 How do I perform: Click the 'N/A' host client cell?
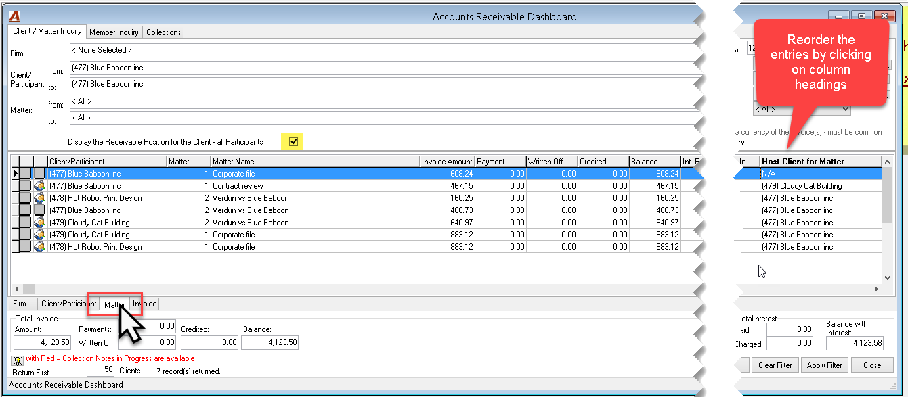[821, 174]
